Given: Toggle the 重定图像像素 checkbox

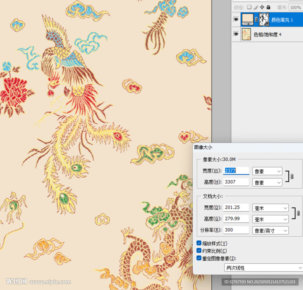Looking at the screenshot, I should [x=199, y=258].
